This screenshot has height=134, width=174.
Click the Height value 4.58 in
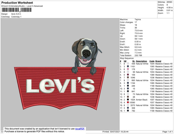[x=169, y=8]
